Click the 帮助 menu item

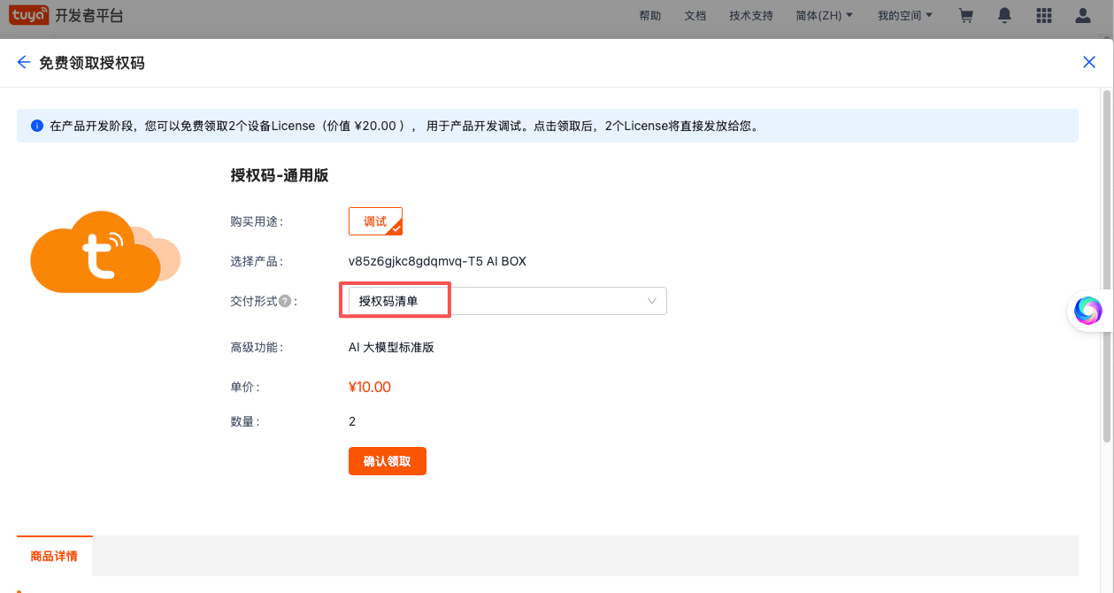coord(649,15)
